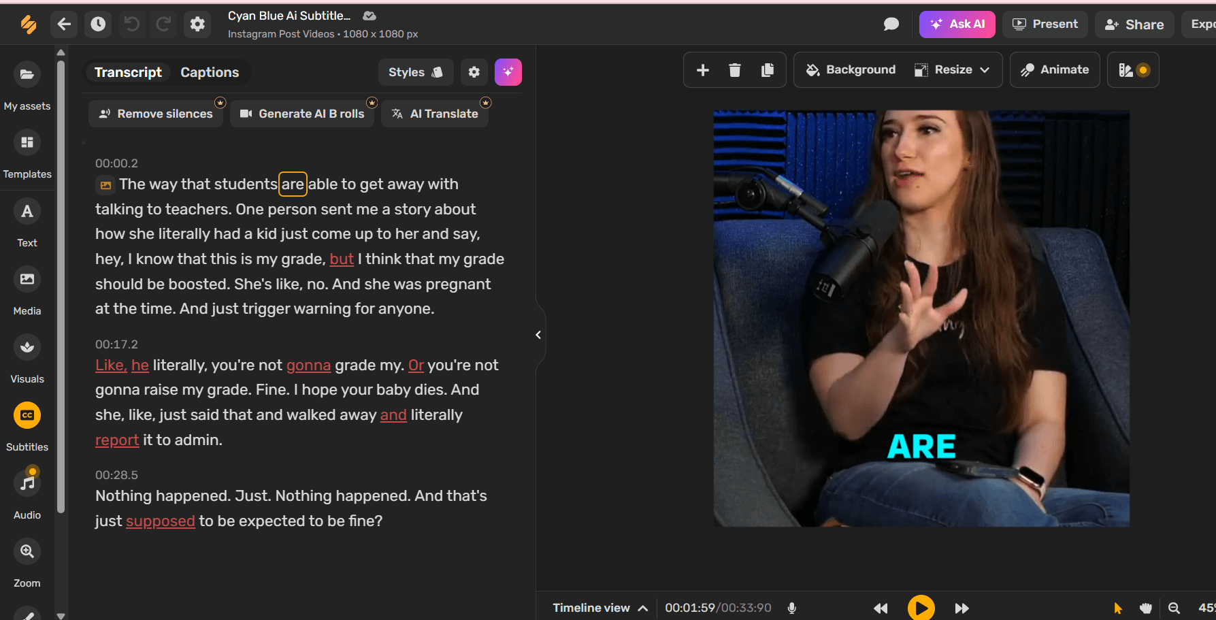
Task: Click the Animate button
Action: point(1055,70)
